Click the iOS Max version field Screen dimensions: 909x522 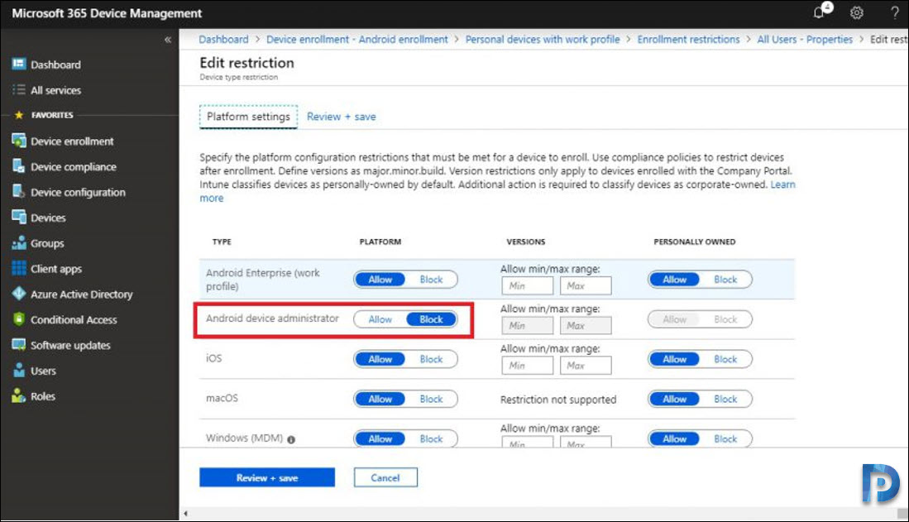click(x=586, y=366)
